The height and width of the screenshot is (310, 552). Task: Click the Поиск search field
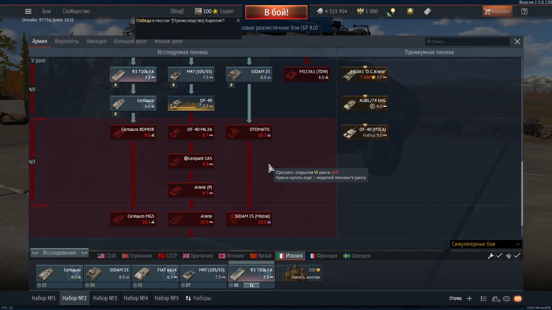pyautogui.click(x=467, y=42)
